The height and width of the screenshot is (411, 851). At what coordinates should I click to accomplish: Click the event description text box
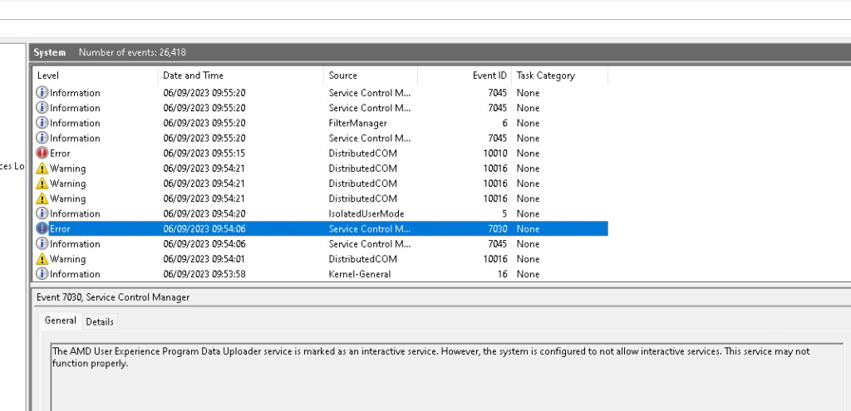pos(447,377)
